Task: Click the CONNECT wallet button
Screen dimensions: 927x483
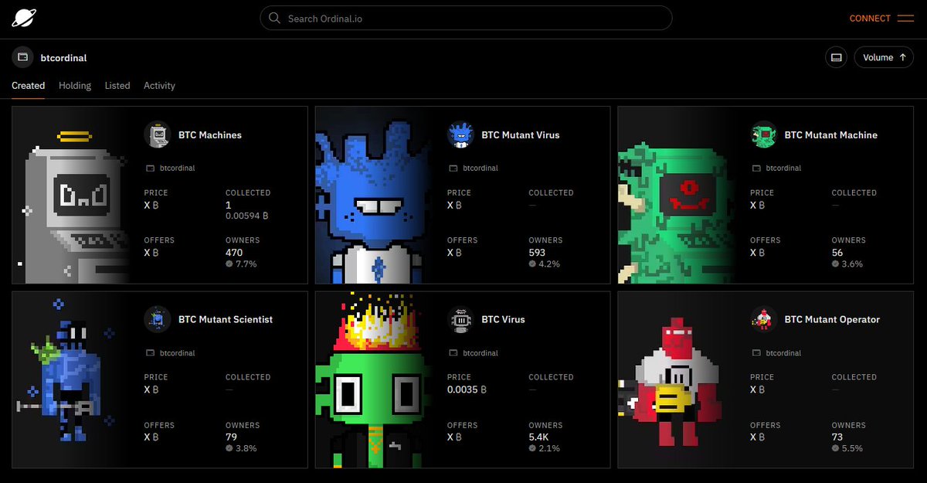Action: (870, 19)
